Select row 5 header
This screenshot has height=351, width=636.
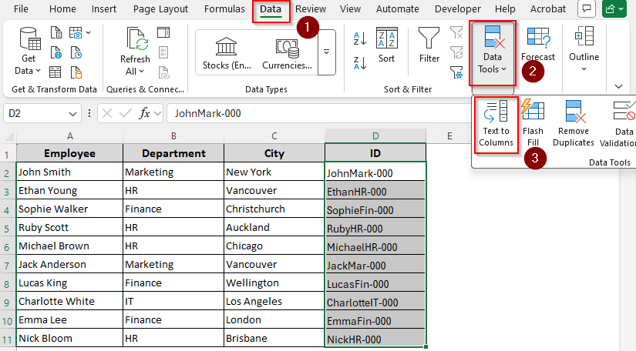pos(8,228)
